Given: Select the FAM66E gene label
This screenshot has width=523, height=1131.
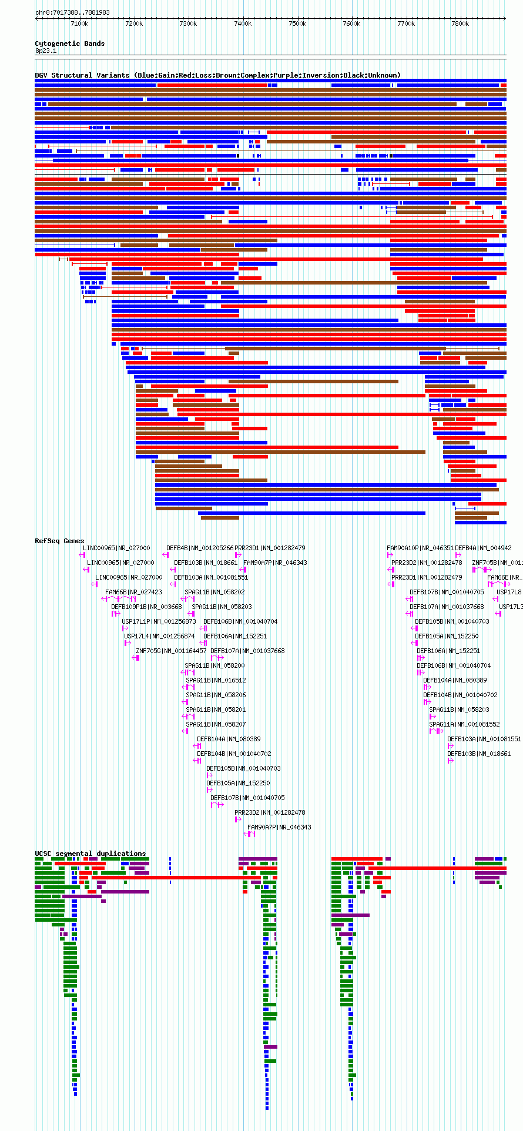Looking at the screenshot, I should 505,577.
